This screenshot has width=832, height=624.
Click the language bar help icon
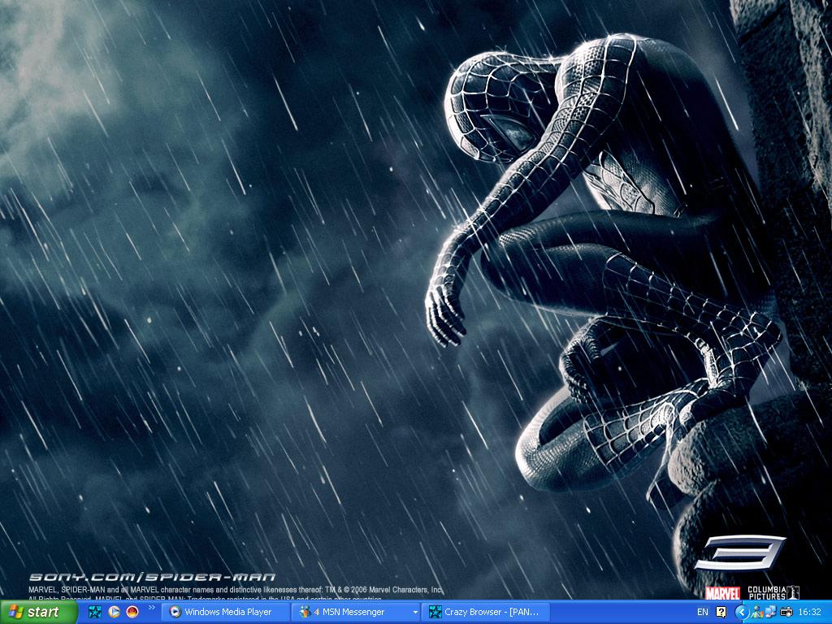(x=721, y=612)
